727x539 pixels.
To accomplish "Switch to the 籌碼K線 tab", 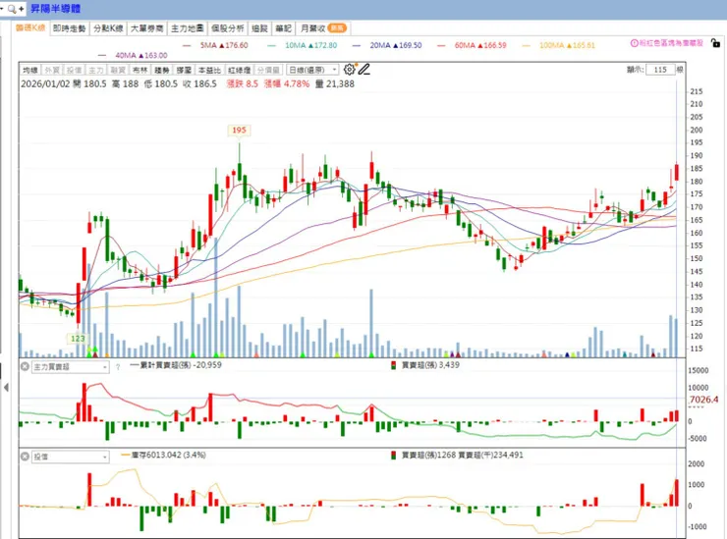I will [30, 28].
